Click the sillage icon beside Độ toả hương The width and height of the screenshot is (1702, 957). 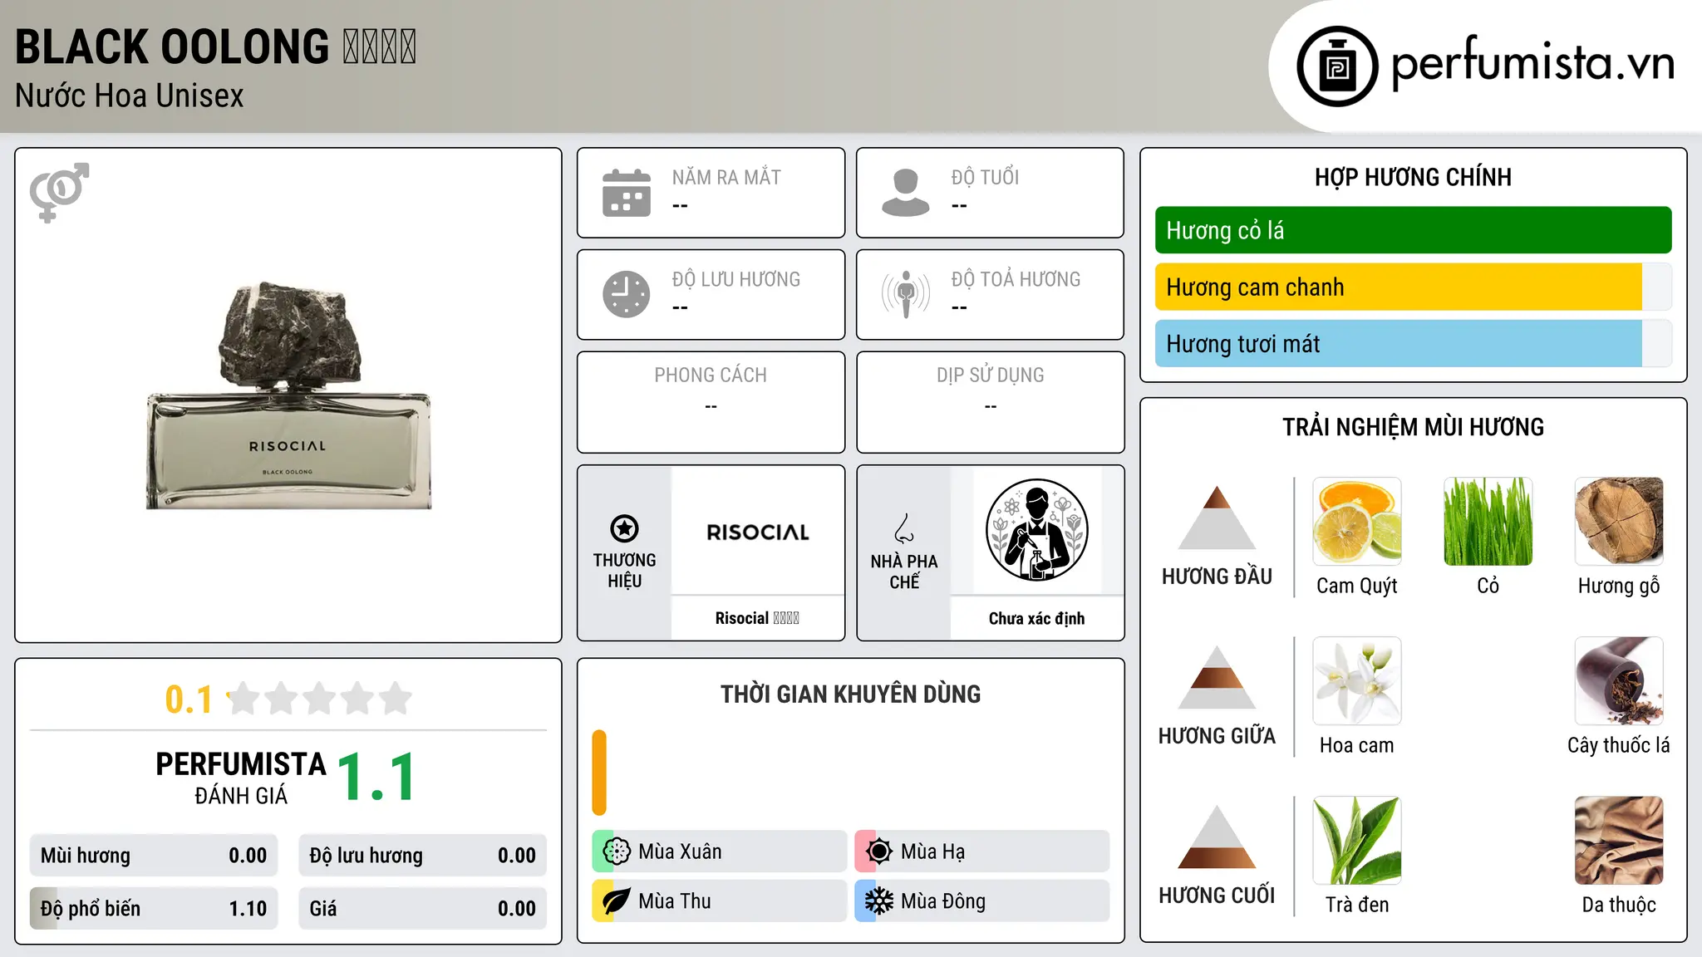click(906, 294)
